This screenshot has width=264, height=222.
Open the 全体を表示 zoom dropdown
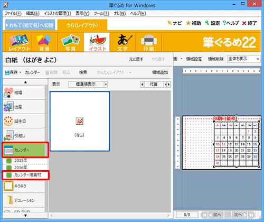tap(244, 59)
